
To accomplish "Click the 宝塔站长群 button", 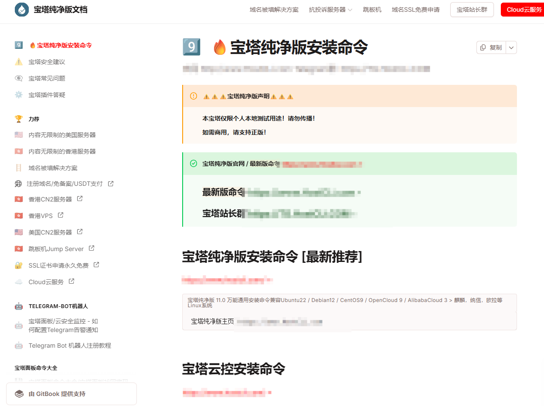I will coord(472,9).
